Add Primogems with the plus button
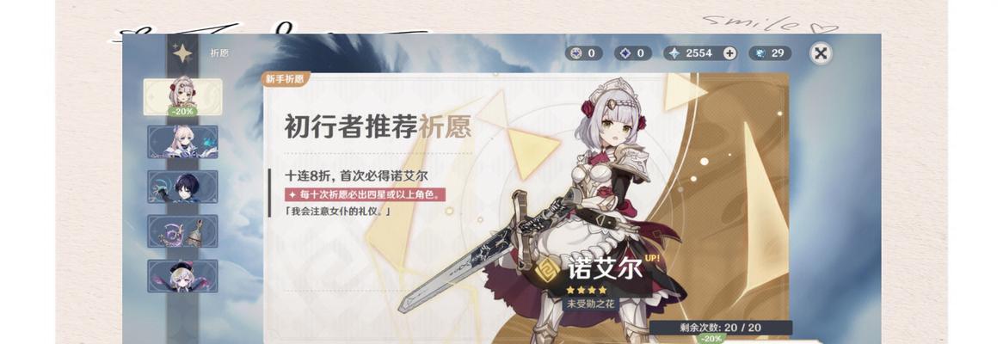This screenshot has height=344, width=1003. [x=729, y=53]
